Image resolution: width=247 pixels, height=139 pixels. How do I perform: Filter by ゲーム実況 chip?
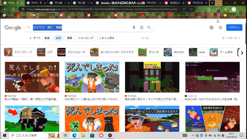click(222, 52)
